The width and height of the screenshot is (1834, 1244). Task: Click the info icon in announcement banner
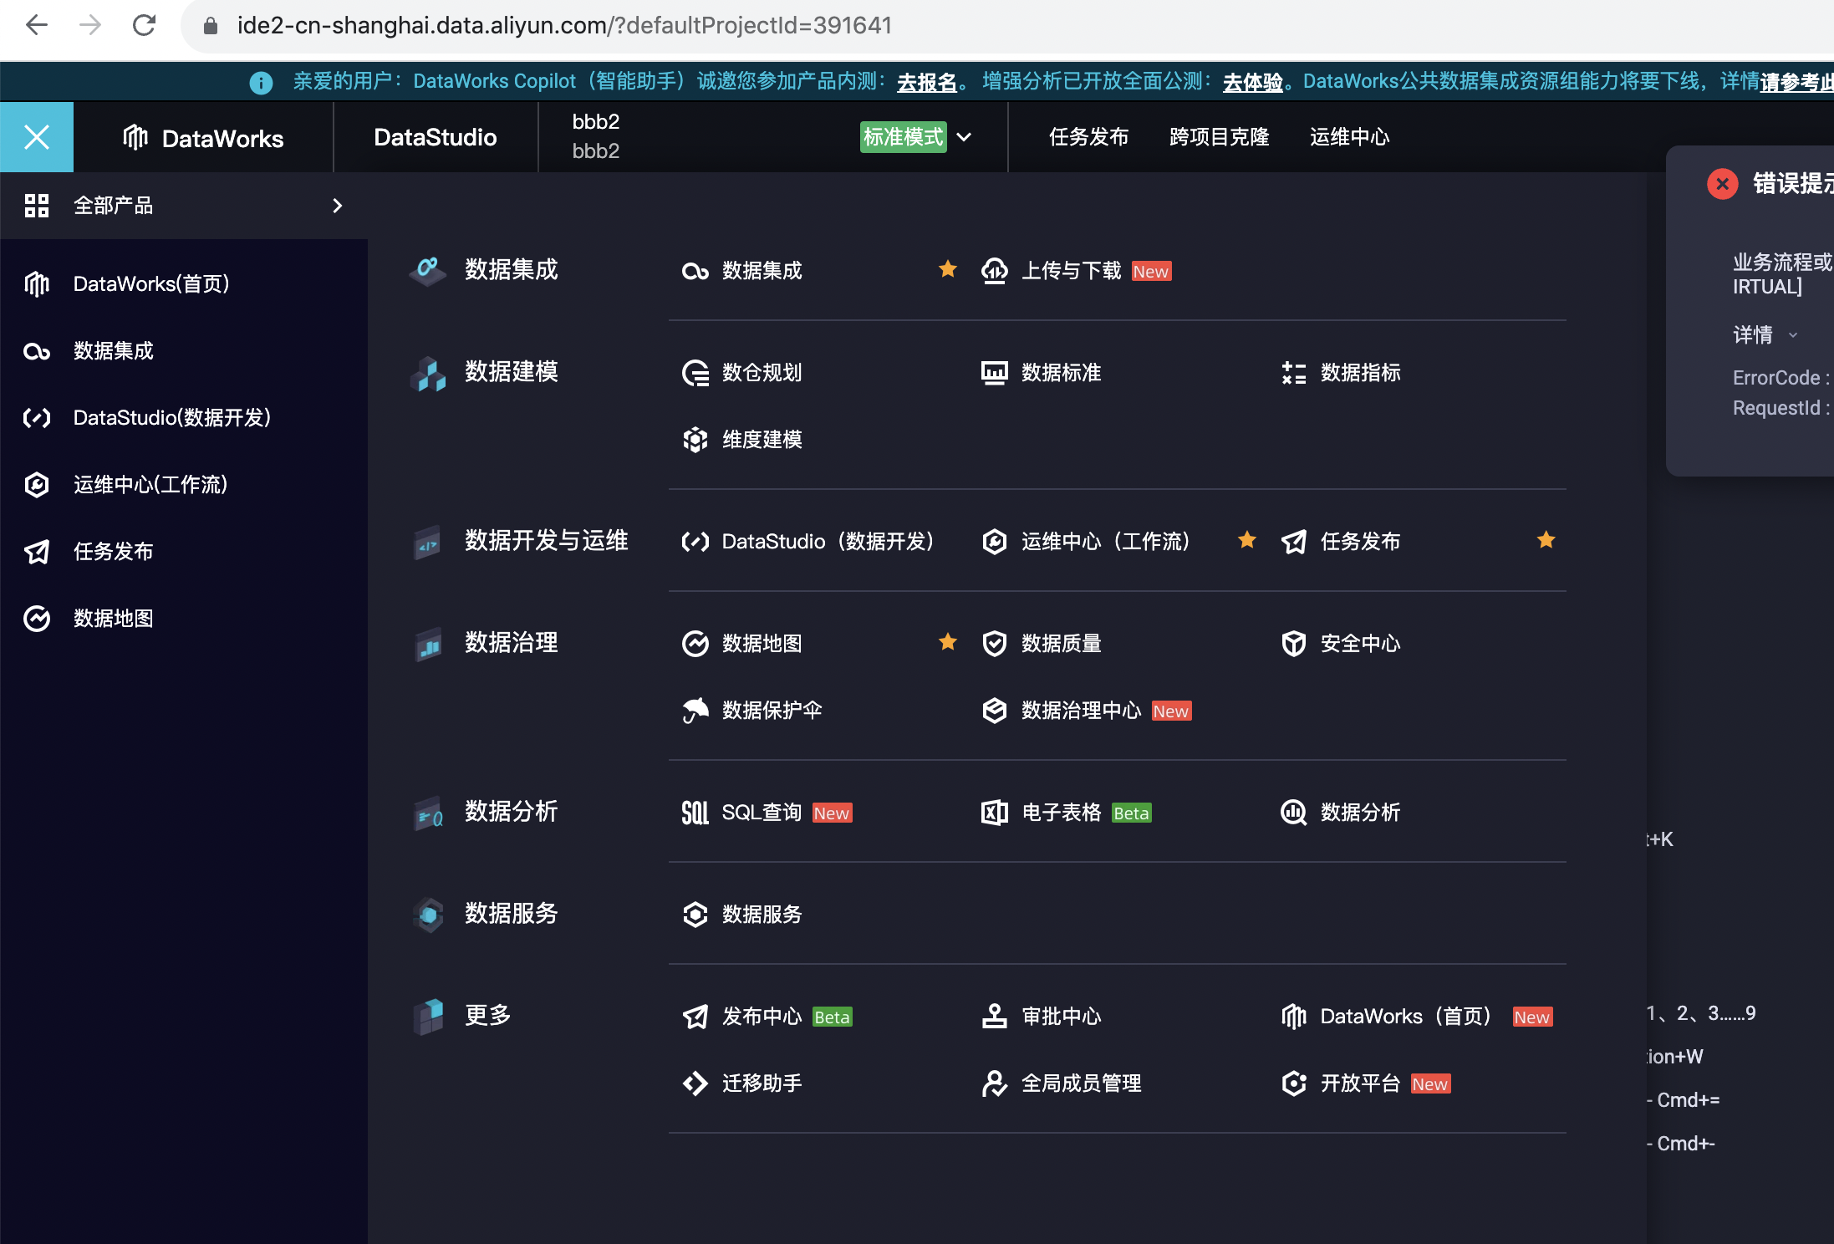point(261,82)
